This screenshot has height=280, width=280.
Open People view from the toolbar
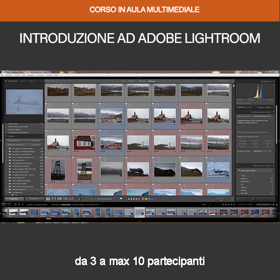point(71,199)
